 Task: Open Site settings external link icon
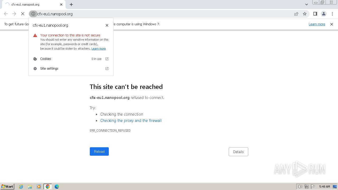click(x=107, y=69)
